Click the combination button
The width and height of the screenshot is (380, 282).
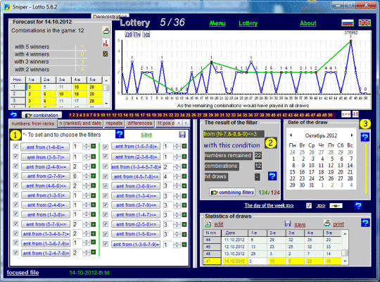42,115
